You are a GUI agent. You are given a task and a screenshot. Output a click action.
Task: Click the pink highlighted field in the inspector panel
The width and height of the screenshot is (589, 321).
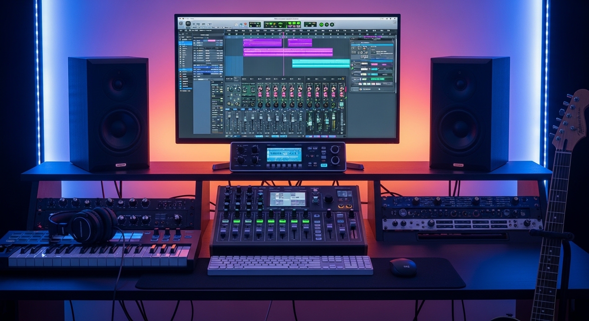pyautogui.click(x=211, y=41)
